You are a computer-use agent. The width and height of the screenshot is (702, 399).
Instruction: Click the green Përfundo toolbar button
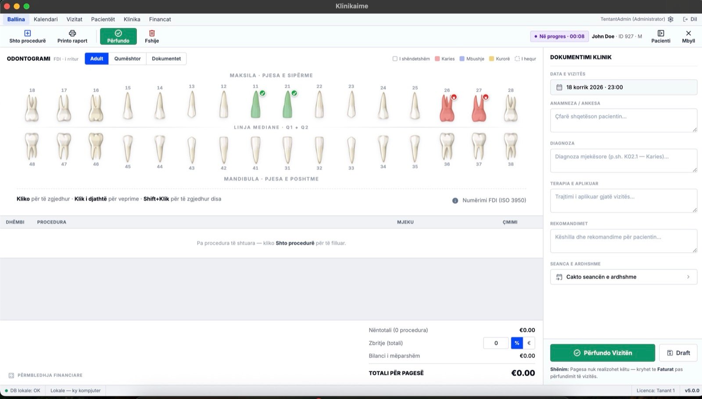click(x=118, y=36)
